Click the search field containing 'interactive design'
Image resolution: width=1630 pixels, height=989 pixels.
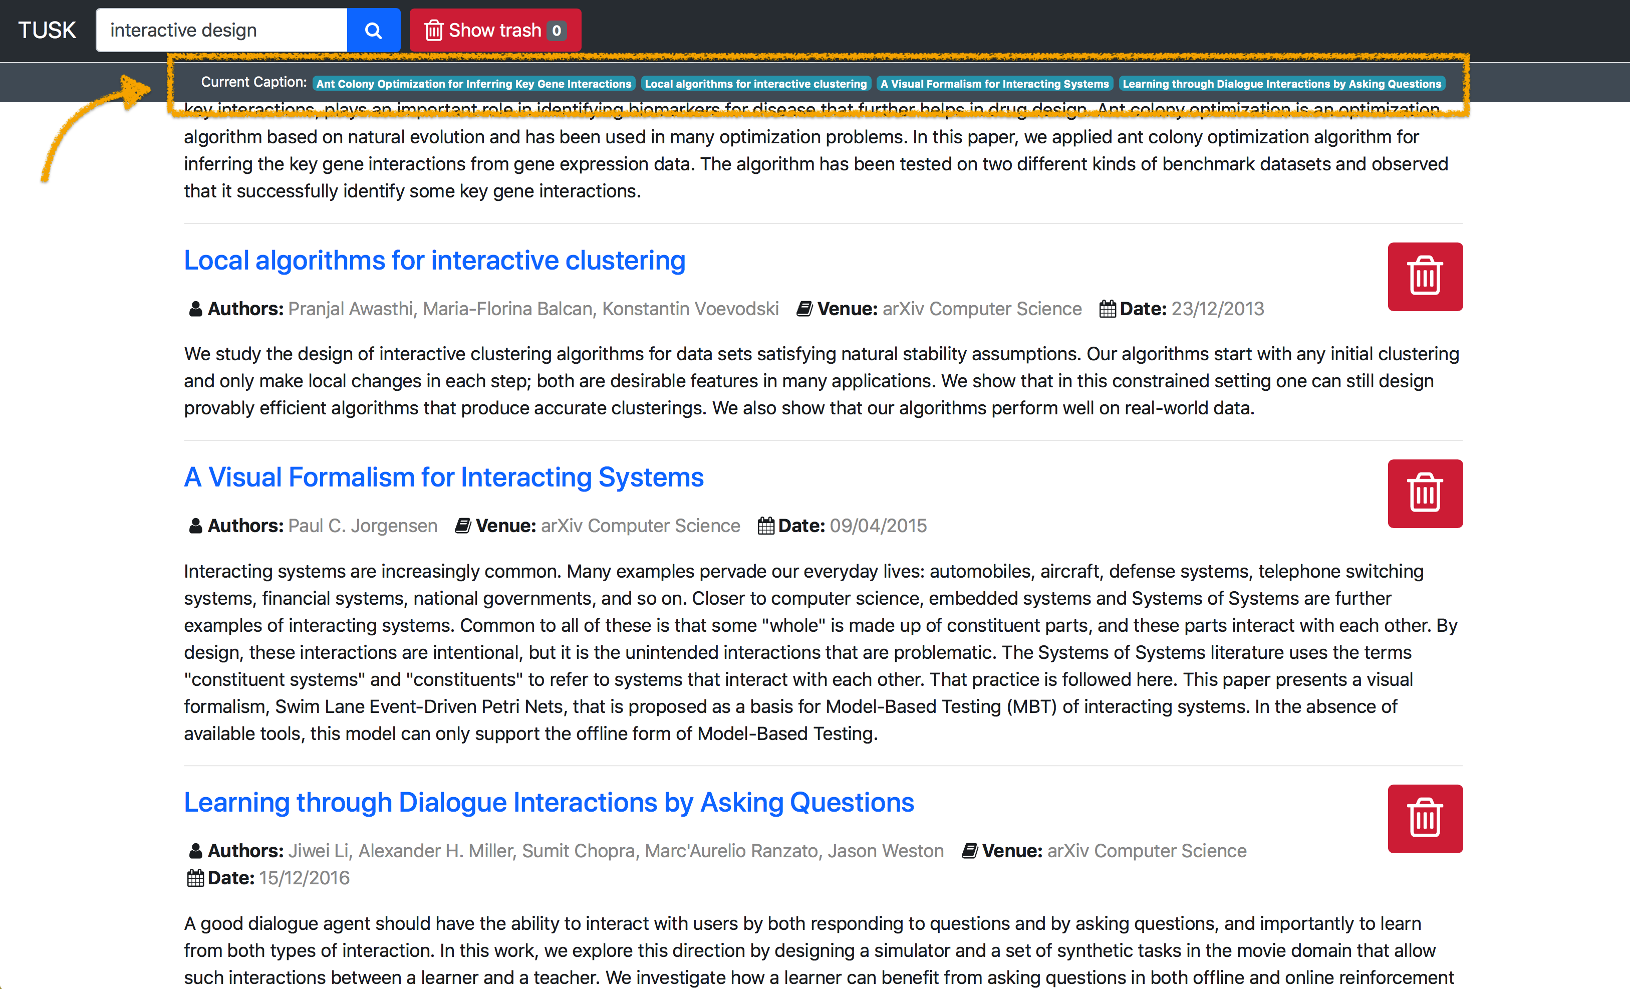click(221, 30)
